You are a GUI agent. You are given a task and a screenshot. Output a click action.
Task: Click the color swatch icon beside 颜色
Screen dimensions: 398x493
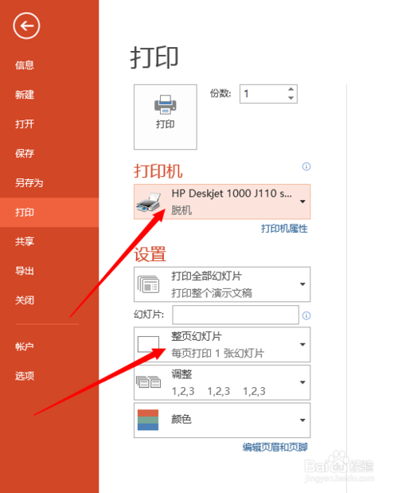[148, 420]
